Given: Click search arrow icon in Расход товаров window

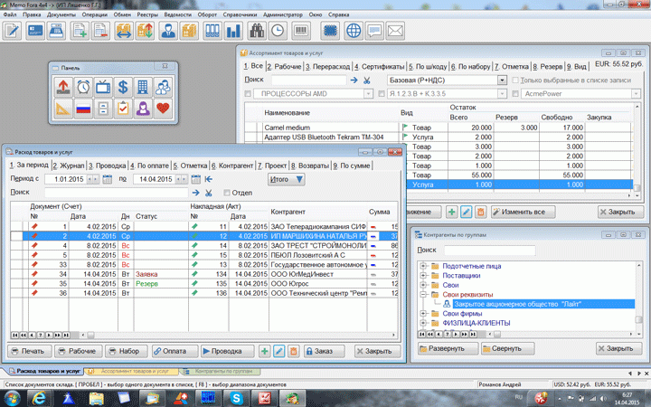Looking at the screenshot, I should tap(195, 193).
